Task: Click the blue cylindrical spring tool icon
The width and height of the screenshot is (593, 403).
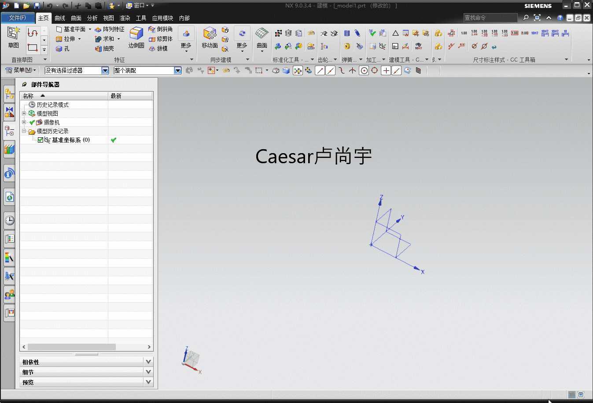Action: (x=347, y=33)
